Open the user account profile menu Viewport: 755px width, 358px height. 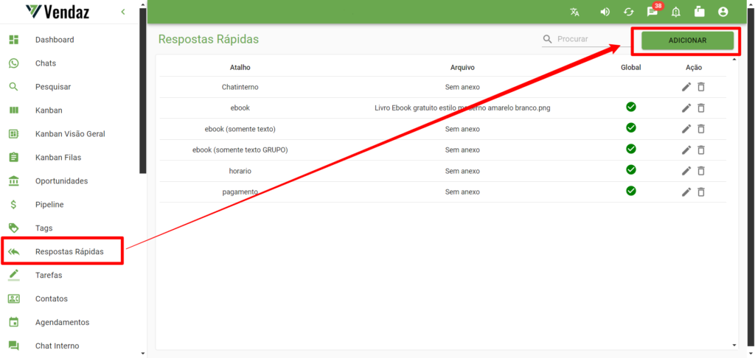(723, 12)
